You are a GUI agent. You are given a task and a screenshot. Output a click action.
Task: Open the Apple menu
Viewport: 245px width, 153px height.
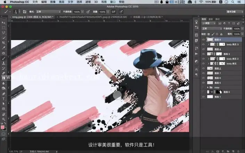click(5, 2)
